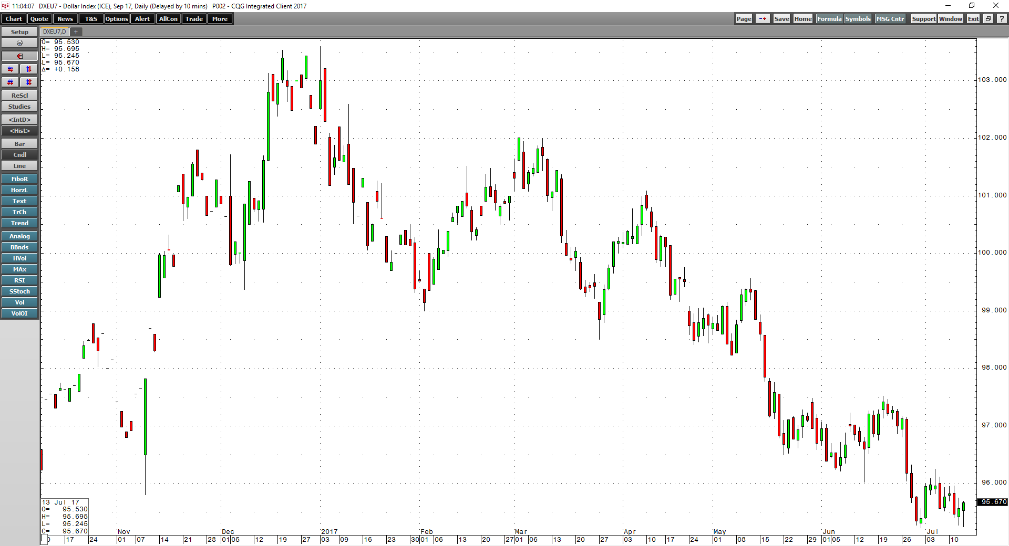Screen dimensions: 1009x546
Task: Switch to the DXEU7,D chart tab
Action: (55, 32)
